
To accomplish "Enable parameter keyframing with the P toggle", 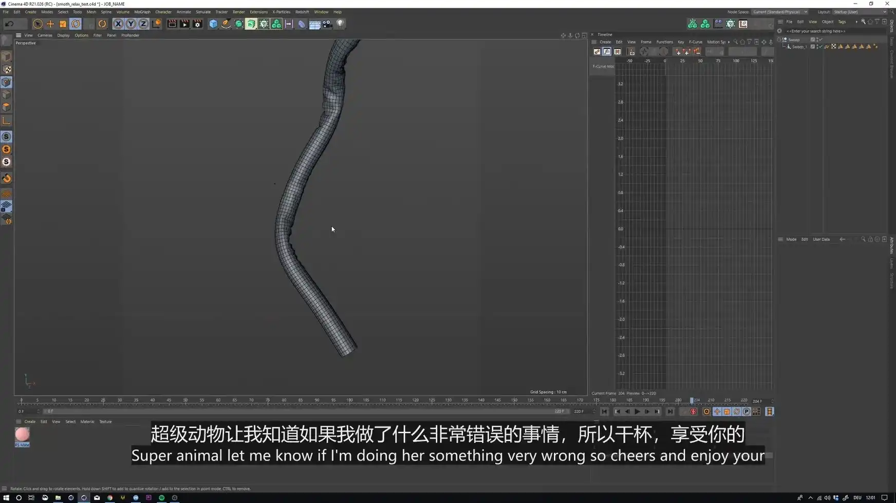I will point(746,411).
